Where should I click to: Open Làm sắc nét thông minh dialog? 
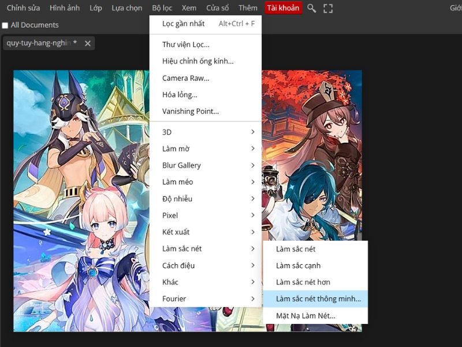coord(315,298)
